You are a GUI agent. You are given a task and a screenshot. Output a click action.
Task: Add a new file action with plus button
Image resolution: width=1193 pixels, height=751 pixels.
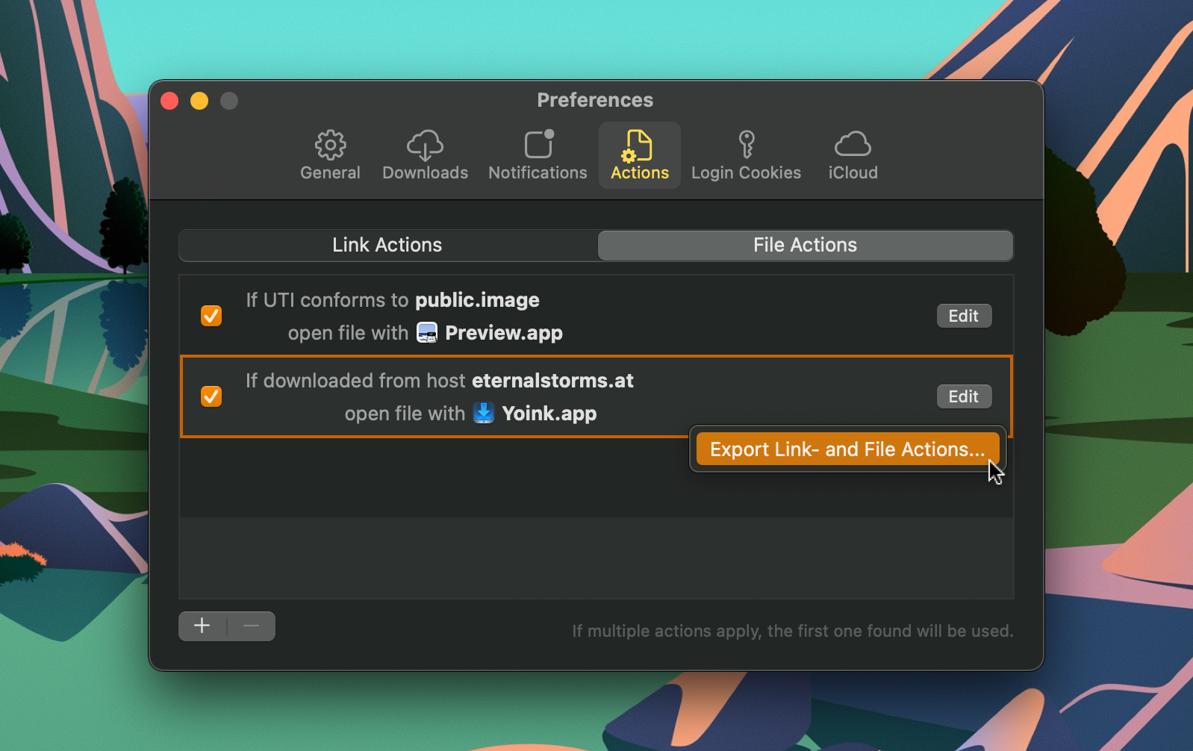(202, 626)
